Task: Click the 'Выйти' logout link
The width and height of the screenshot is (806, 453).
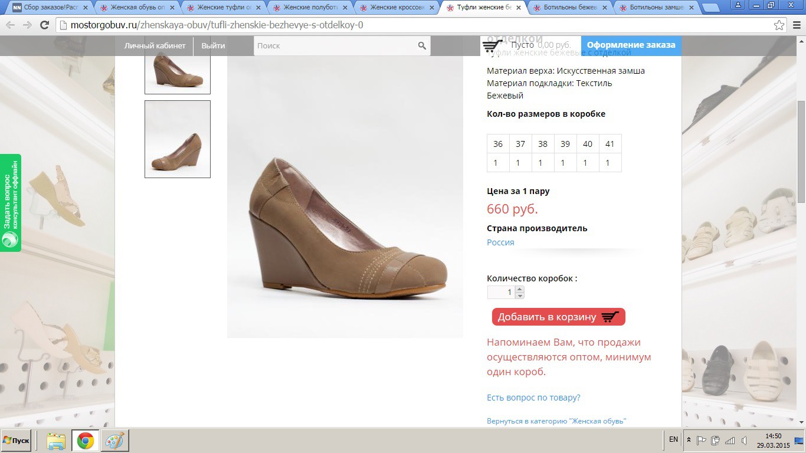Action: [x=213, y=45]
